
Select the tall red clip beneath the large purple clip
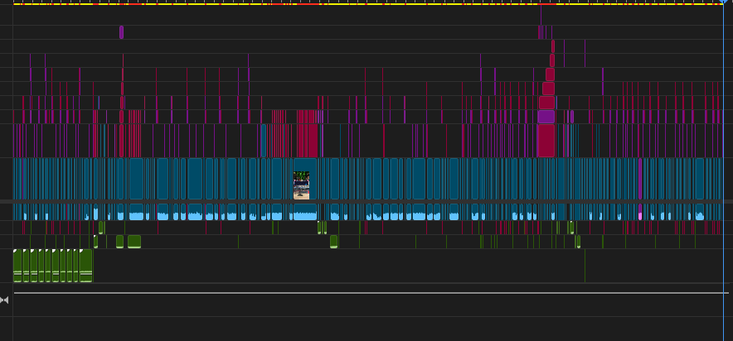tap(546, 141)
